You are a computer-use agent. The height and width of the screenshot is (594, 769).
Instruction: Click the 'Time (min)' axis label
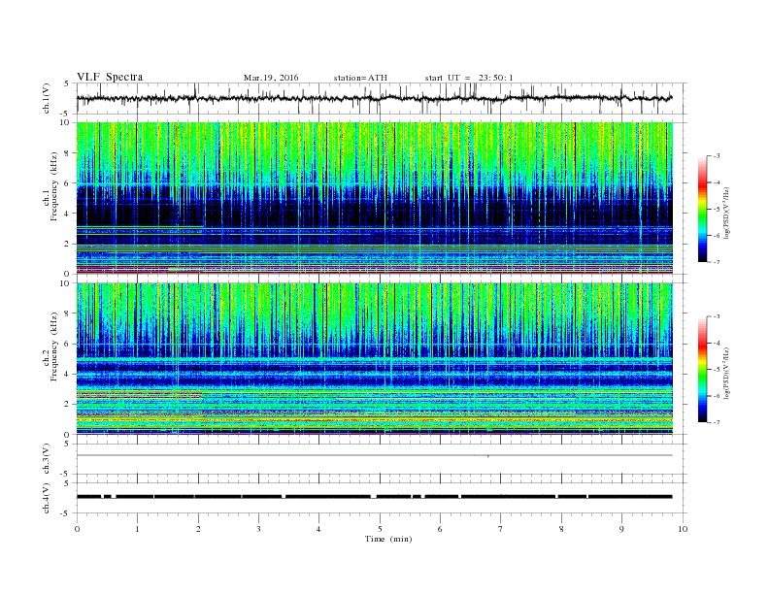(388, 539)
